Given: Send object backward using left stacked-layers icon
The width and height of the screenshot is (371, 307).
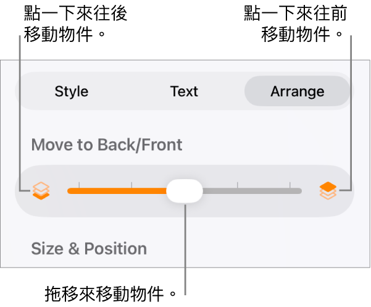Looking at the screenshot, I should [x=41, y=191].
